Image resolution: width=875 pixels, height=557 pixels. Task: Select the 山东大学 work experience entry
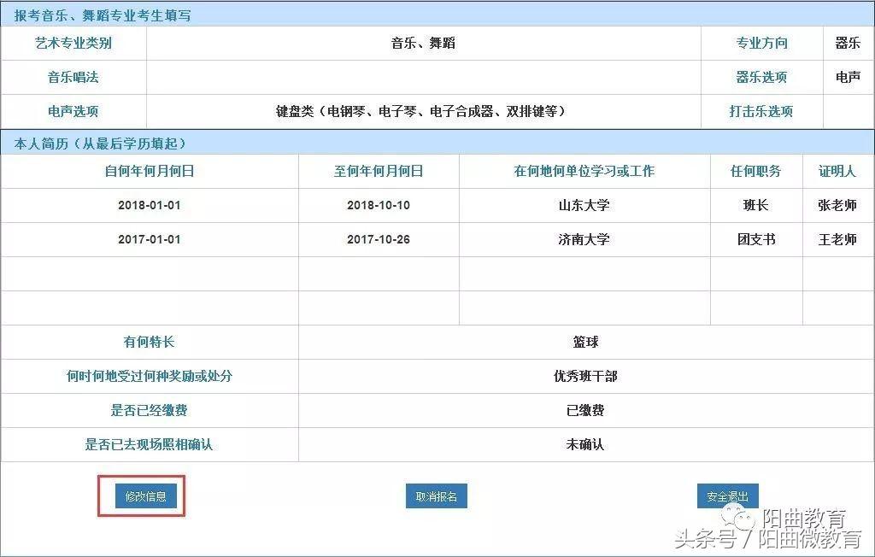point(584,205)
